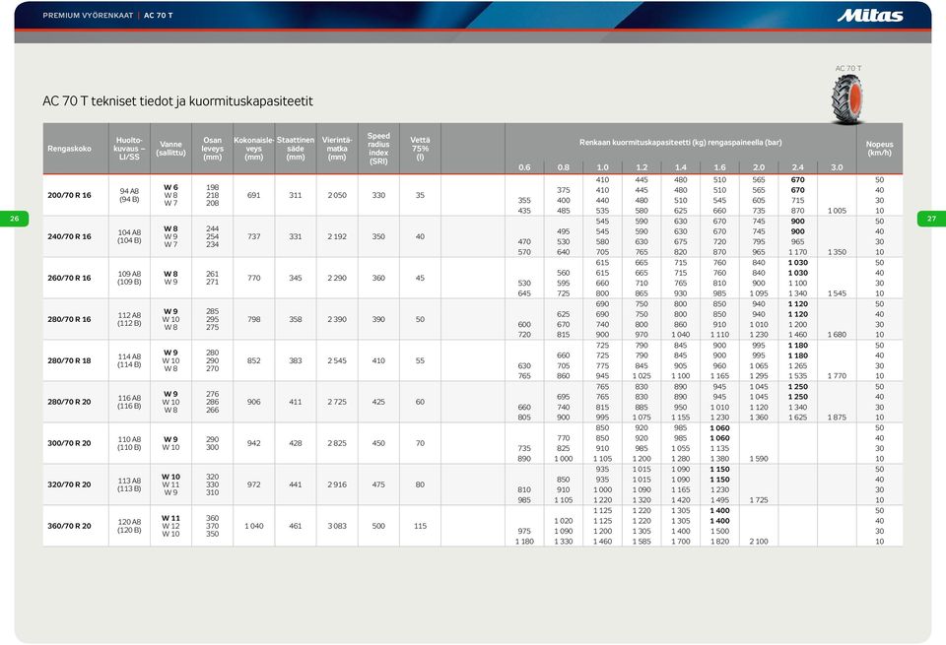946x645 pixels.
Task: Select tire size 260/70 R 16
Action: (69, 278)
